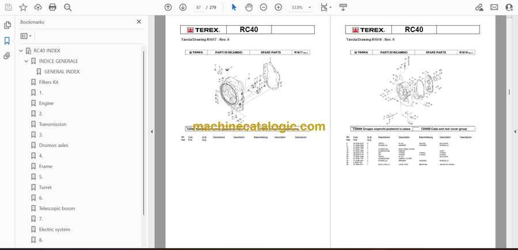Open the find text search tool
518x250 pixels.
[x=68, y=7]
